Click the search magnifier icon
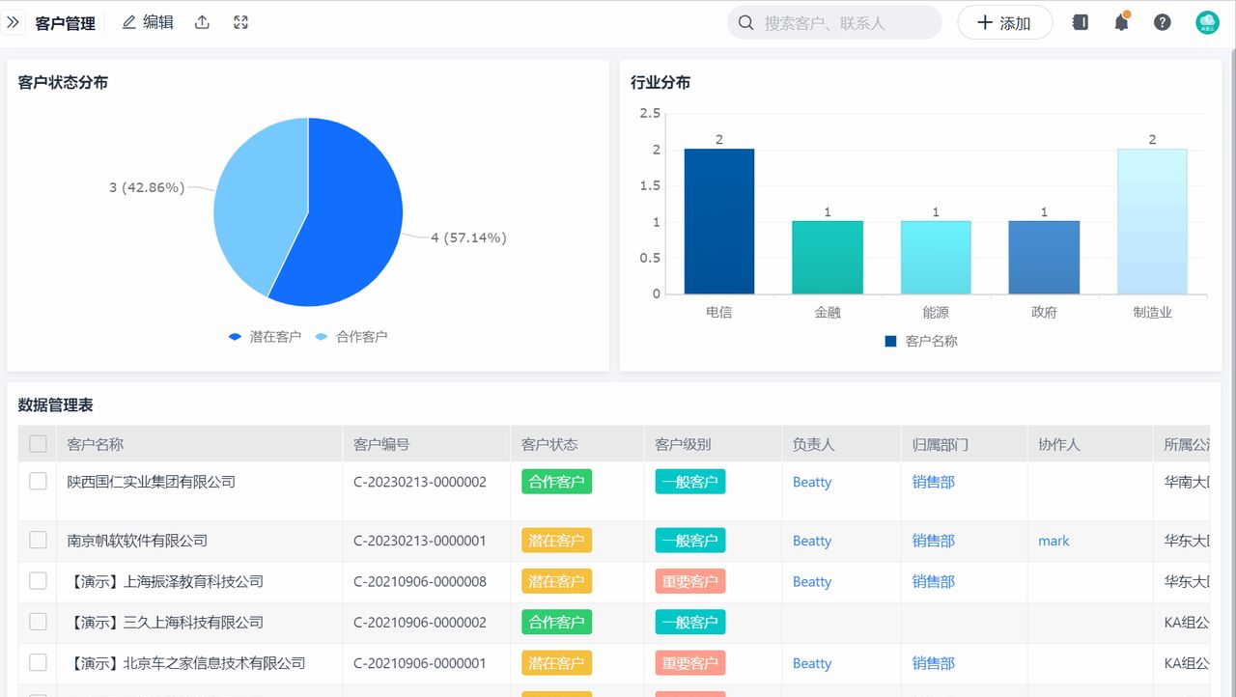This screenshot has height=697, width=1236. point(745,22)
